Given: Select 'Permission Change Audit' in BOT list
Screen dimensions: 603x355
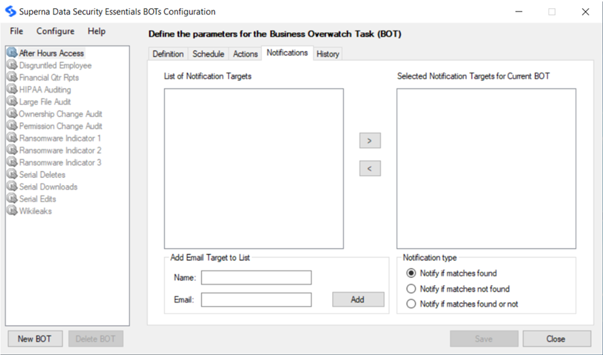Looking at the screenshot, I should 61,126.
